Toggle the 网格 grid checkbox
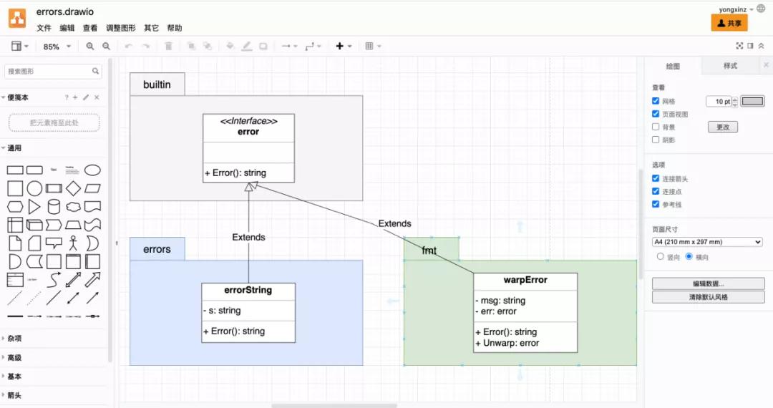This screenshot has width=773, height=408. (x=656, y=100)
